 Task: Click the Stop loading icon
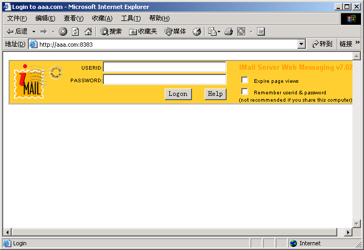click(x=63, y=31)
